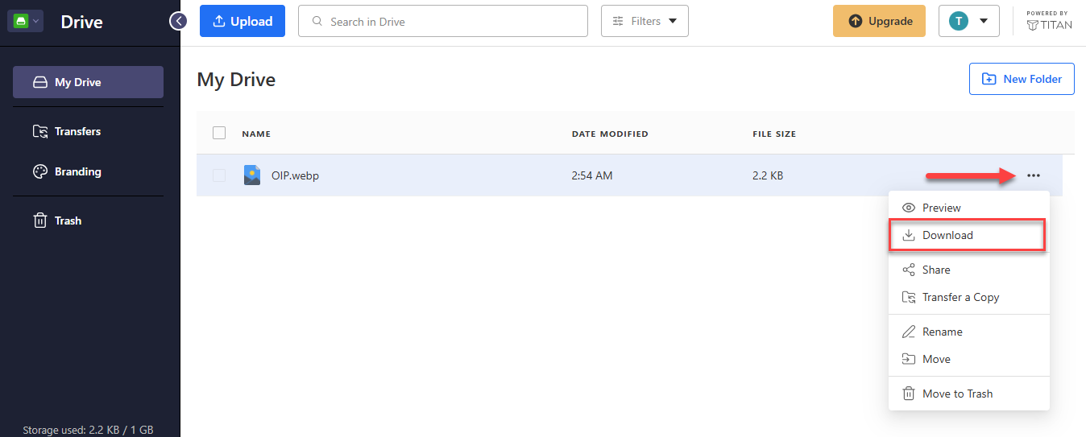Choose Share from the context menu
The image size is (1086, 437).
point(968,270)
